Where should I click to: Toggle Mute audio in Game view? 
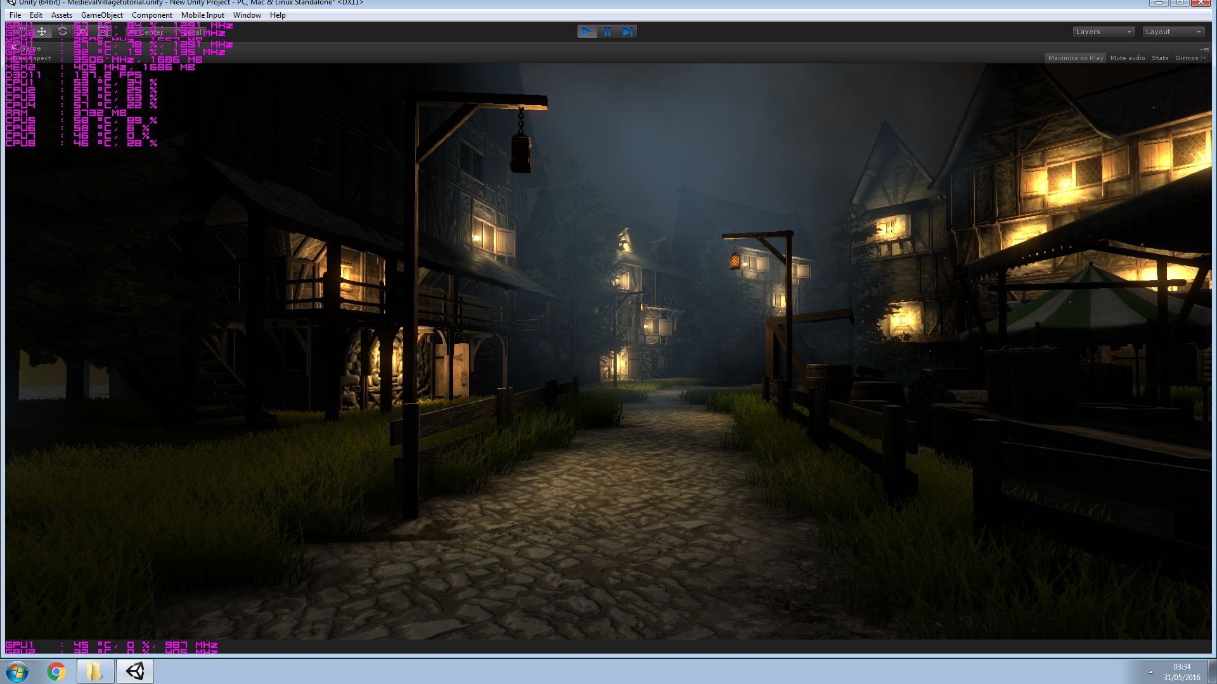click(x=1128, y=58)
